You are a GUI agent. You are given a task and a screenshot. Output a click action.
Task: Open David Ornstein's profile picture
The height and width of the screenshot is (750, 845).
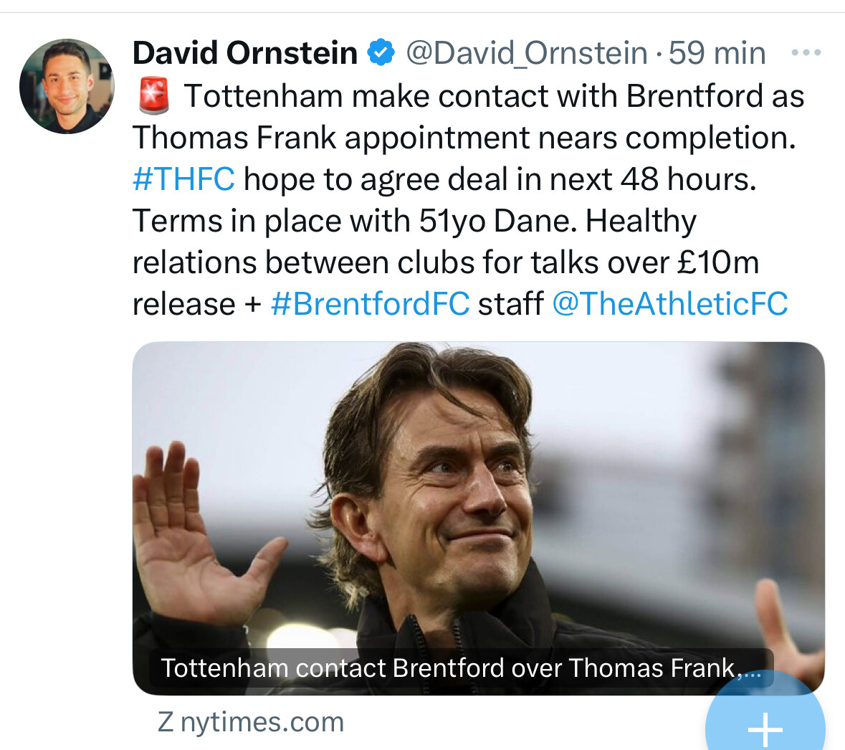click(x=67, y=87)
